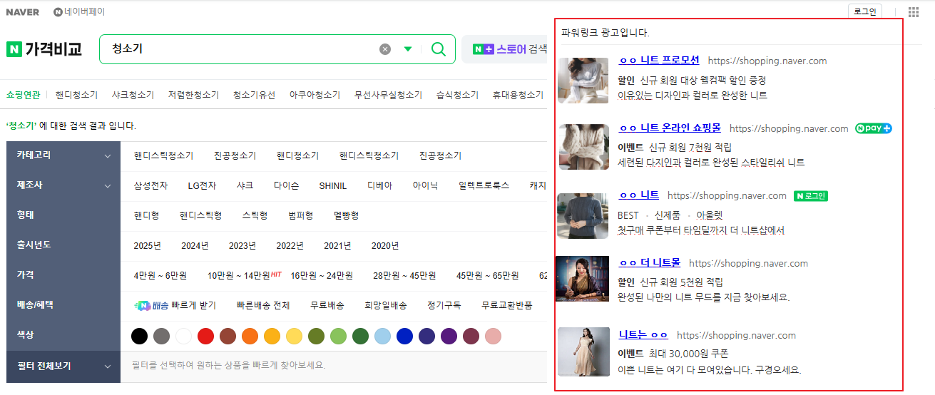This screenshot has width=935, height=395.
Task: Click the NAVER logo at top left
Action: (x=23, y=12)
